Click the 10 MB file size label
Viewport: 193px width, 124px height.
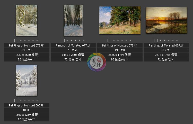tap(27, 110)
